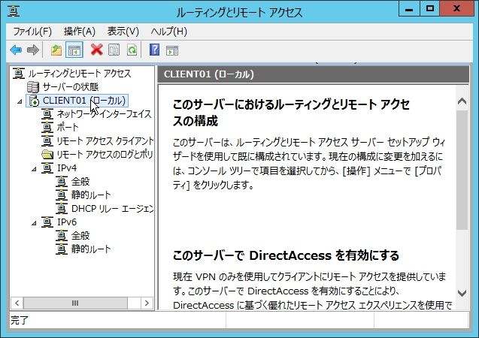Select the IPv4 label in the tree
This screenshot has height=338, width=479.
(67, 168)
